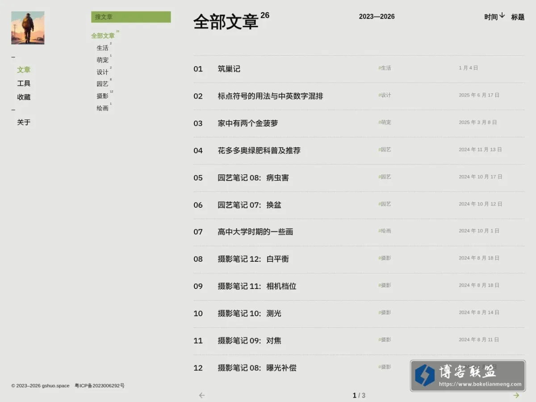536x402 pixels.
Task: Open article 摄影笔记 08: 曝光补偿
Action: tap(257, 368)
